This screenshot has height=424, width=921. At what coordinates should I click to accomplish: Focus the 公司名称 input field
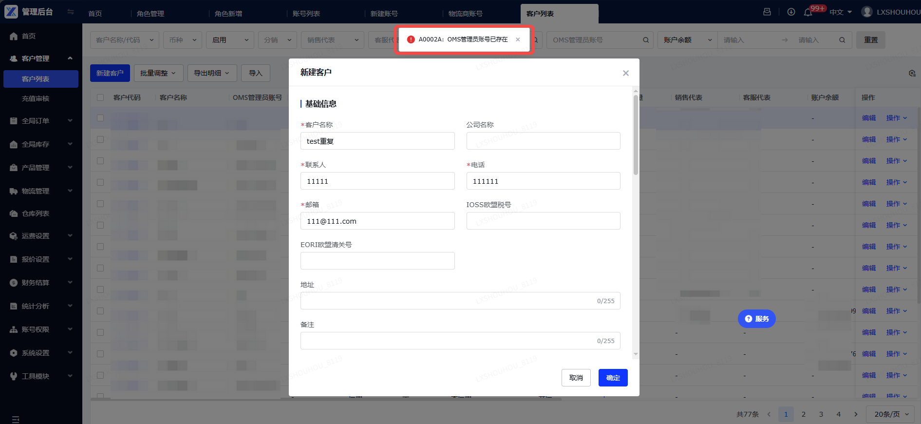point(544,141)
